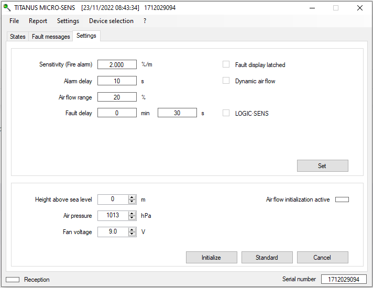Click the Alarm delay field
Viewport: 373px width, 288px height.
pyautogui.click(x=117, y=81)
